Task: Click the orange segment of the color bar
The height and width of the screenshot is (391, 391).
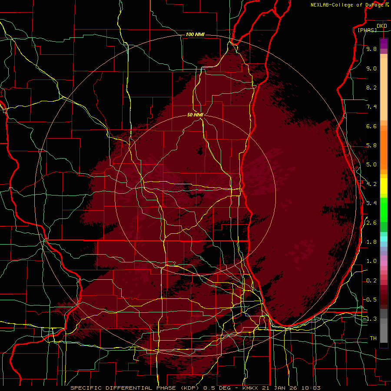Action: 384,150
